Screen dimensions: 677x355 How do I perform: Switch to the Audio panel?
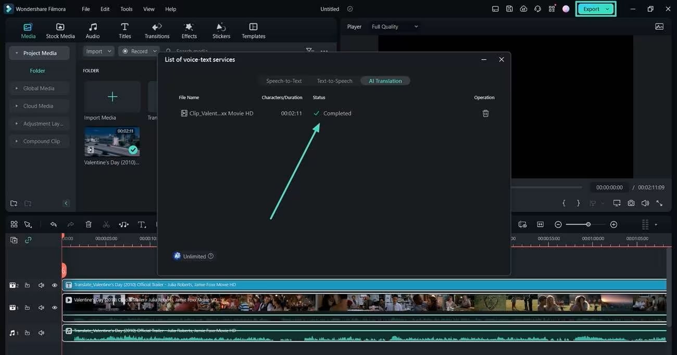[x=93, y=31]
